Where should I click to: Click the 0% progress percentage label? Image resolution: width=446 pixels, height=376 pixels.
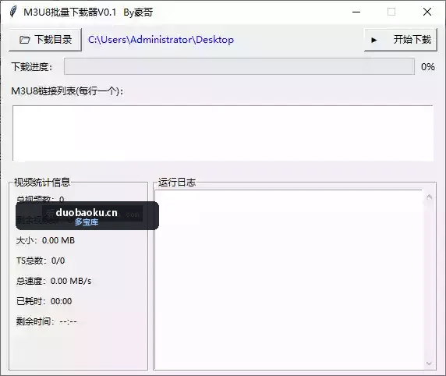pos(428,67)
